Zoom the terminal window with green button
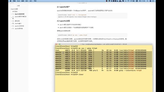The image size is (164, 92). coord(60,44)
